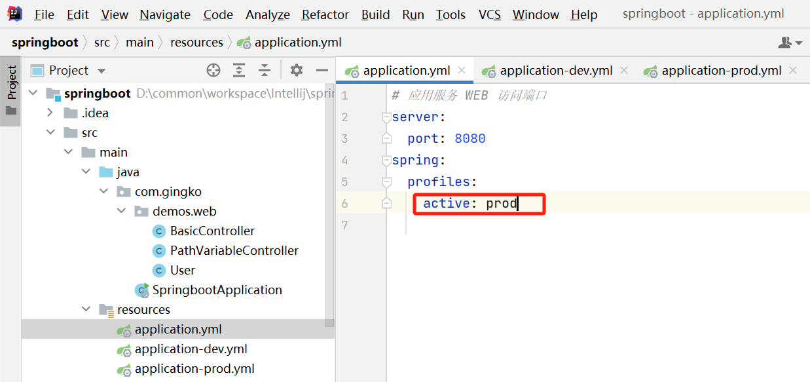Open the Run menu
Image resolution: width=810 pixels, height=382 pixels.
point(413,14)
